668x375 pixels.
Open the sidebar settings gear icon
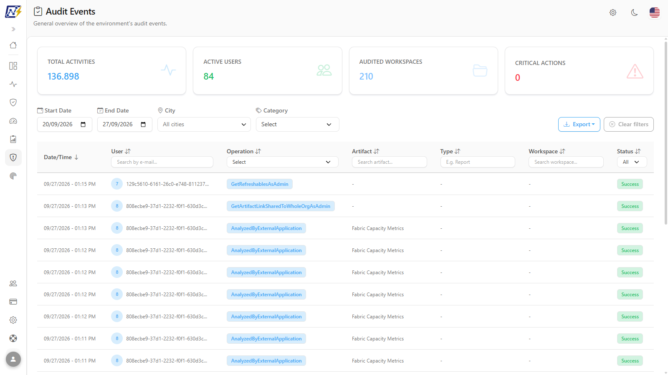click(x=13, y=320)
